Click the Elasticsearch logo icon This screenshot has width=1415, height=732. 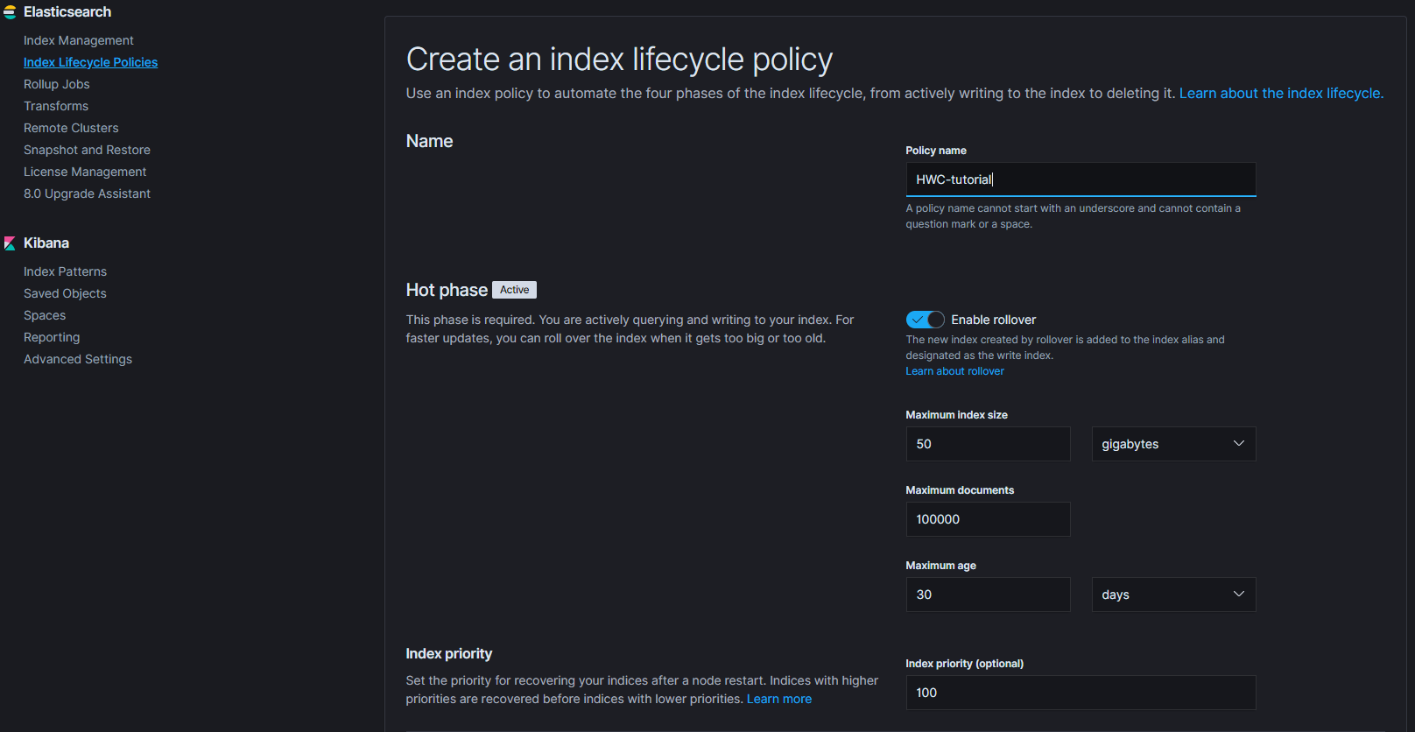10,12
